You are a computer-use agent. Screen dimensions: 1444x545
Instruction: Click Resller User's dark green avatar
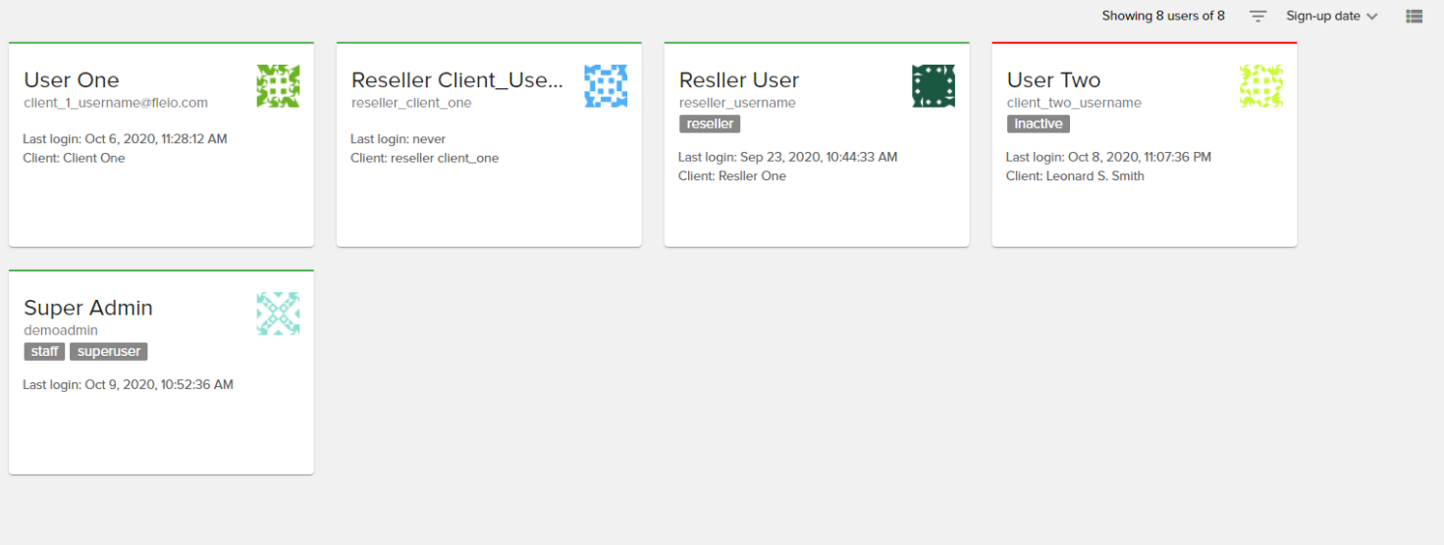pyautogui.click(x=933, y=86)
